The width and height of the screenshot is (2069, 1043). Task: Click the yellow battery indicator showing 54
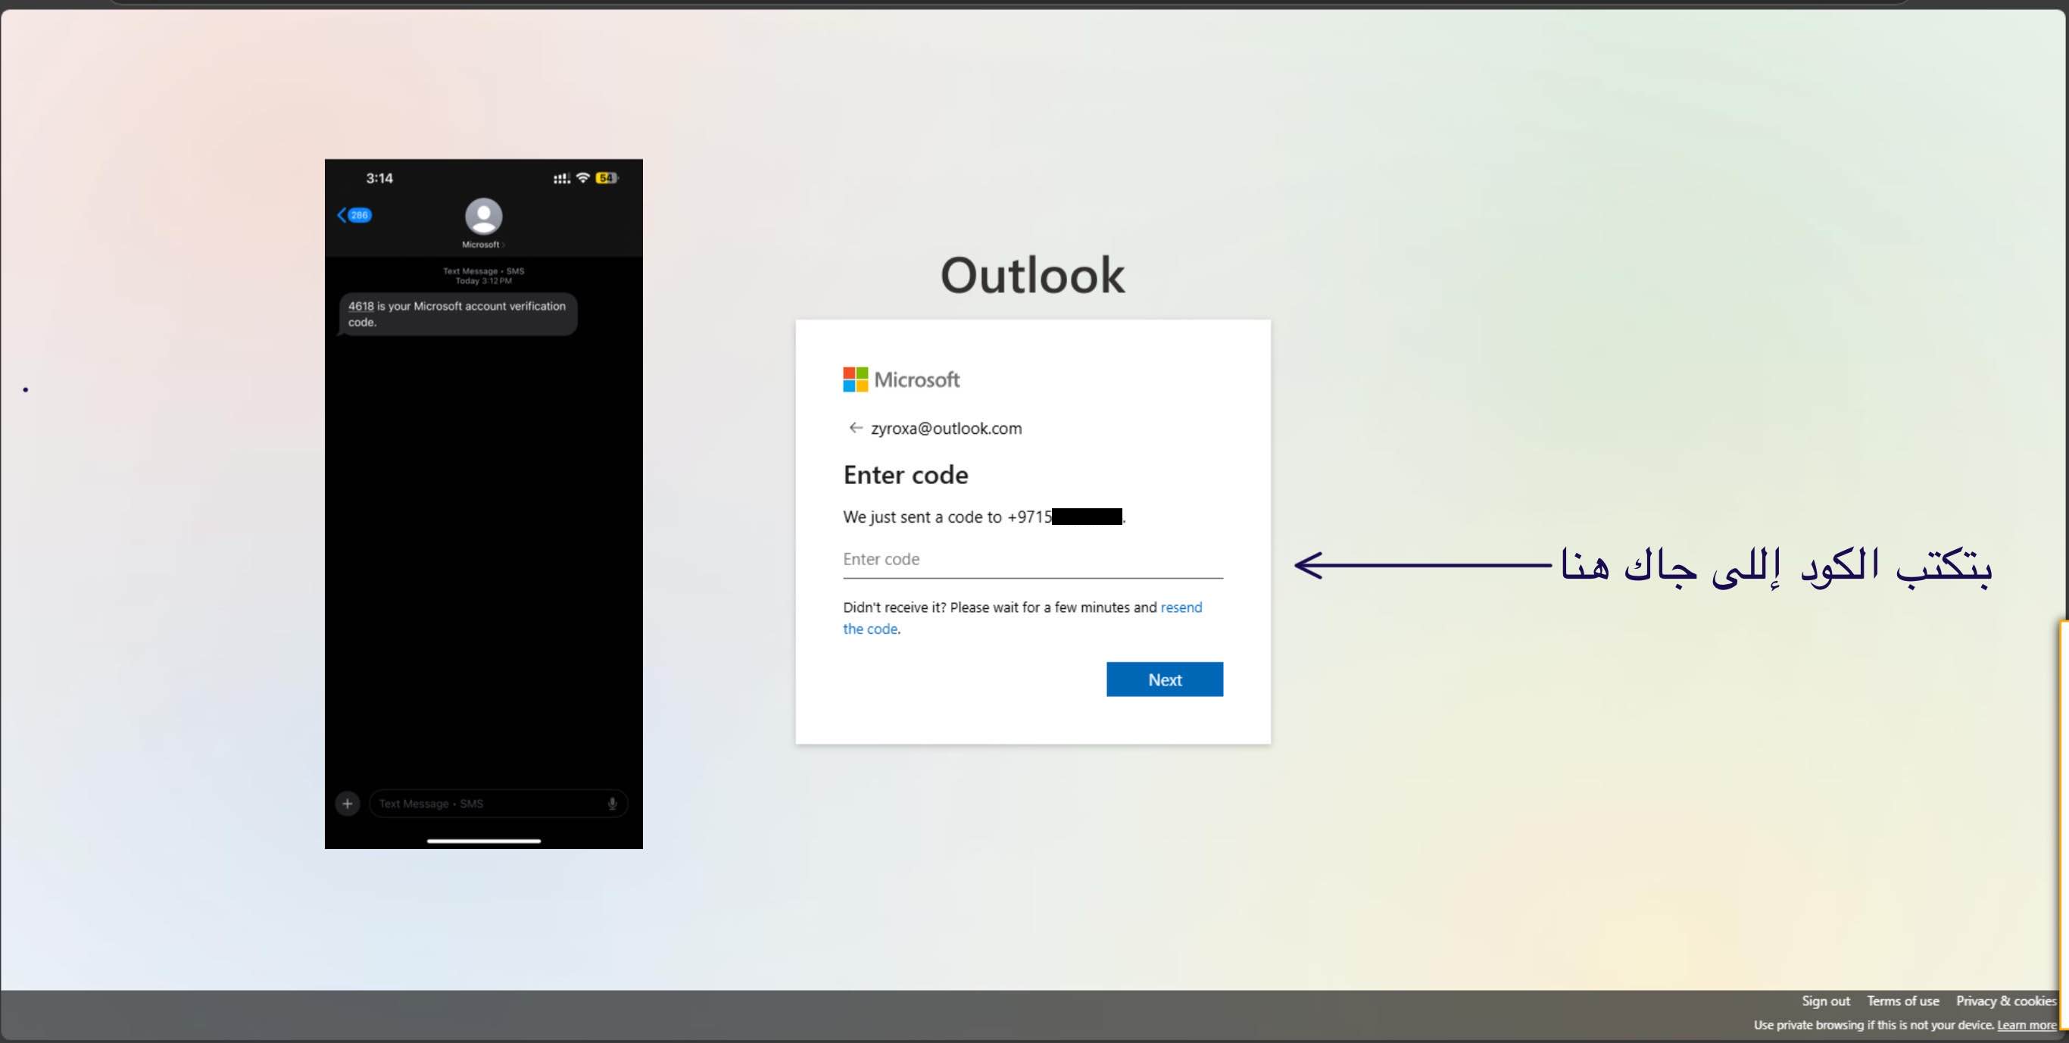point(606,177)
